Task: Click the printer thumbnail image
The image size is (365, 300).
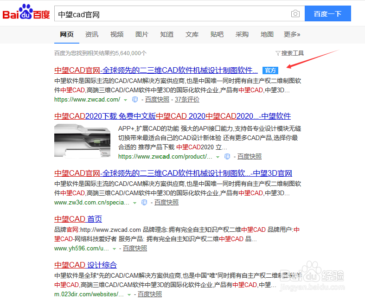Action: (x=83, y=141)
